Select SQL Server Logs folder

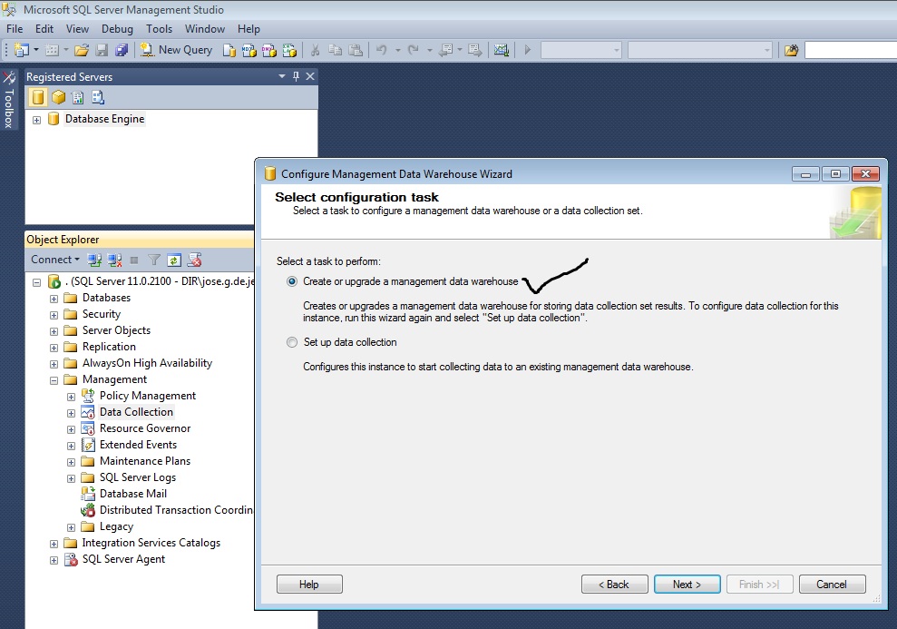[137, 477]
